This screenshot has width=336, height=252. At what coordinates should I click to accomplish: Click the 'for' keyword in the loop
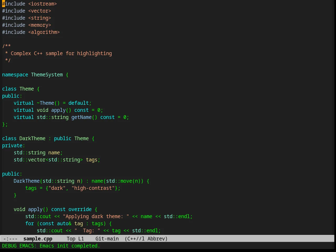tap(29, 223)
